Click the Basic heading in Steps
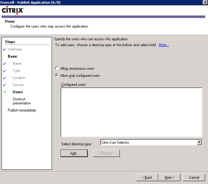The image size is (208, 184). click(x=13, y=56)
